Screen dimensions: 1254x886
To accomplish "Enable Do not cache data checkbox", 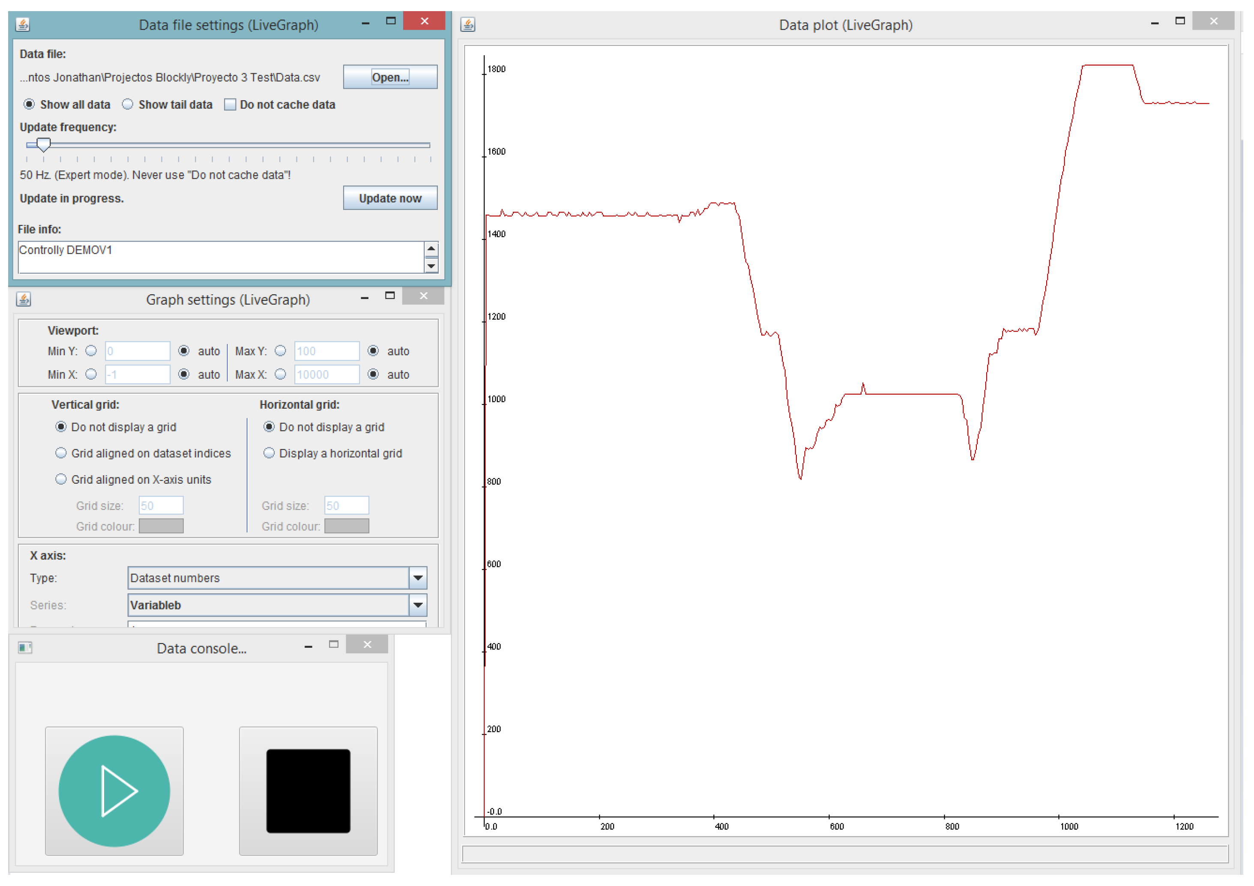I will (230, 105).
